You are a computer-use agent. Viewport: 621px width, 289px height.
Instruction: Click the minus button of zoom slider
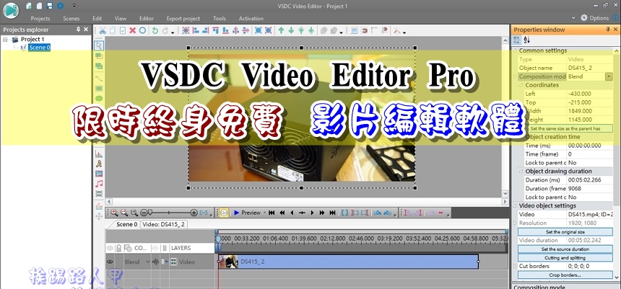144,213
